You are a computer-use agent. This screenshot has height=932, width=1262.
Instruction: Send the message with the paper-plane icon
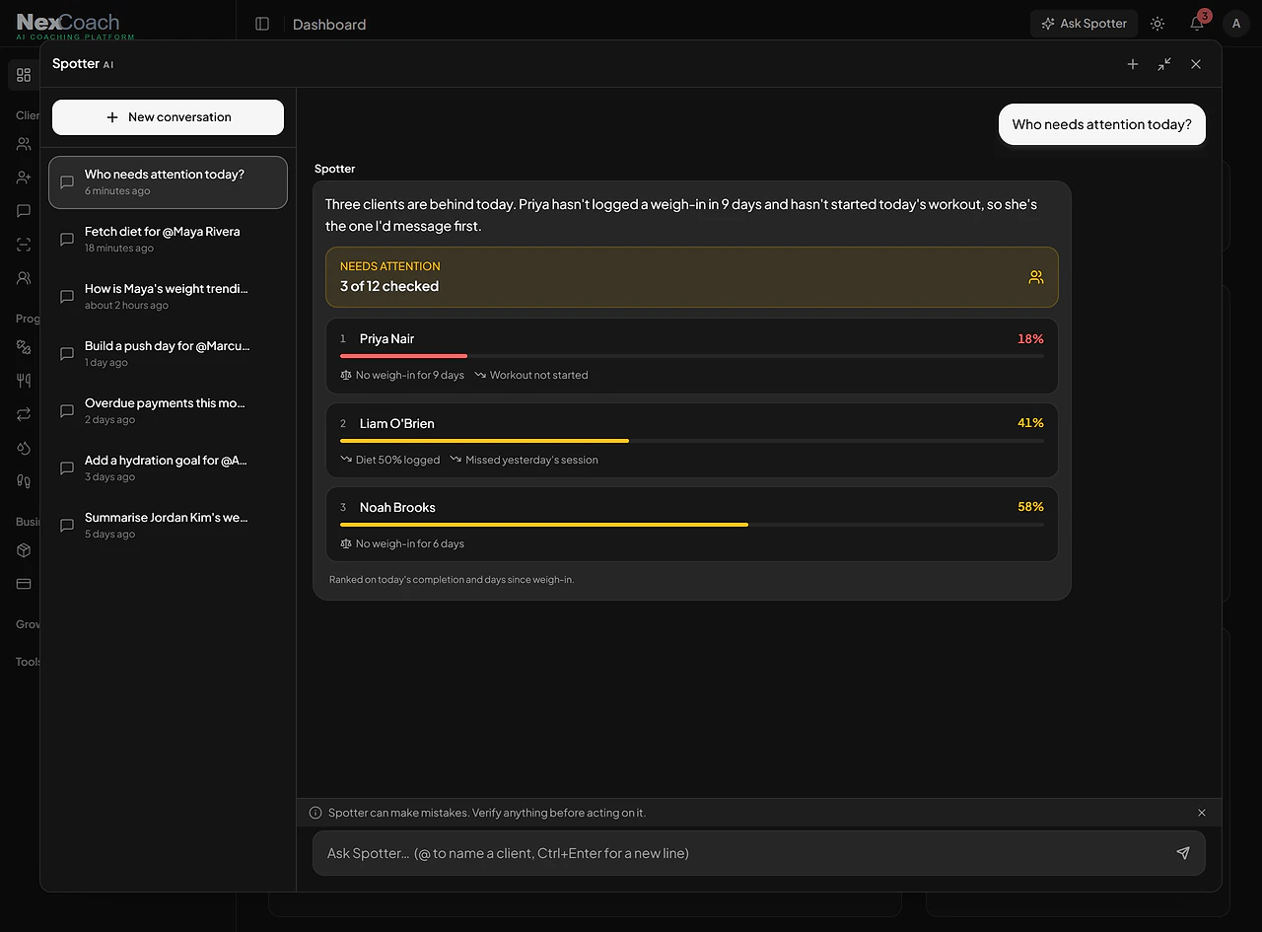(1183, 853)
